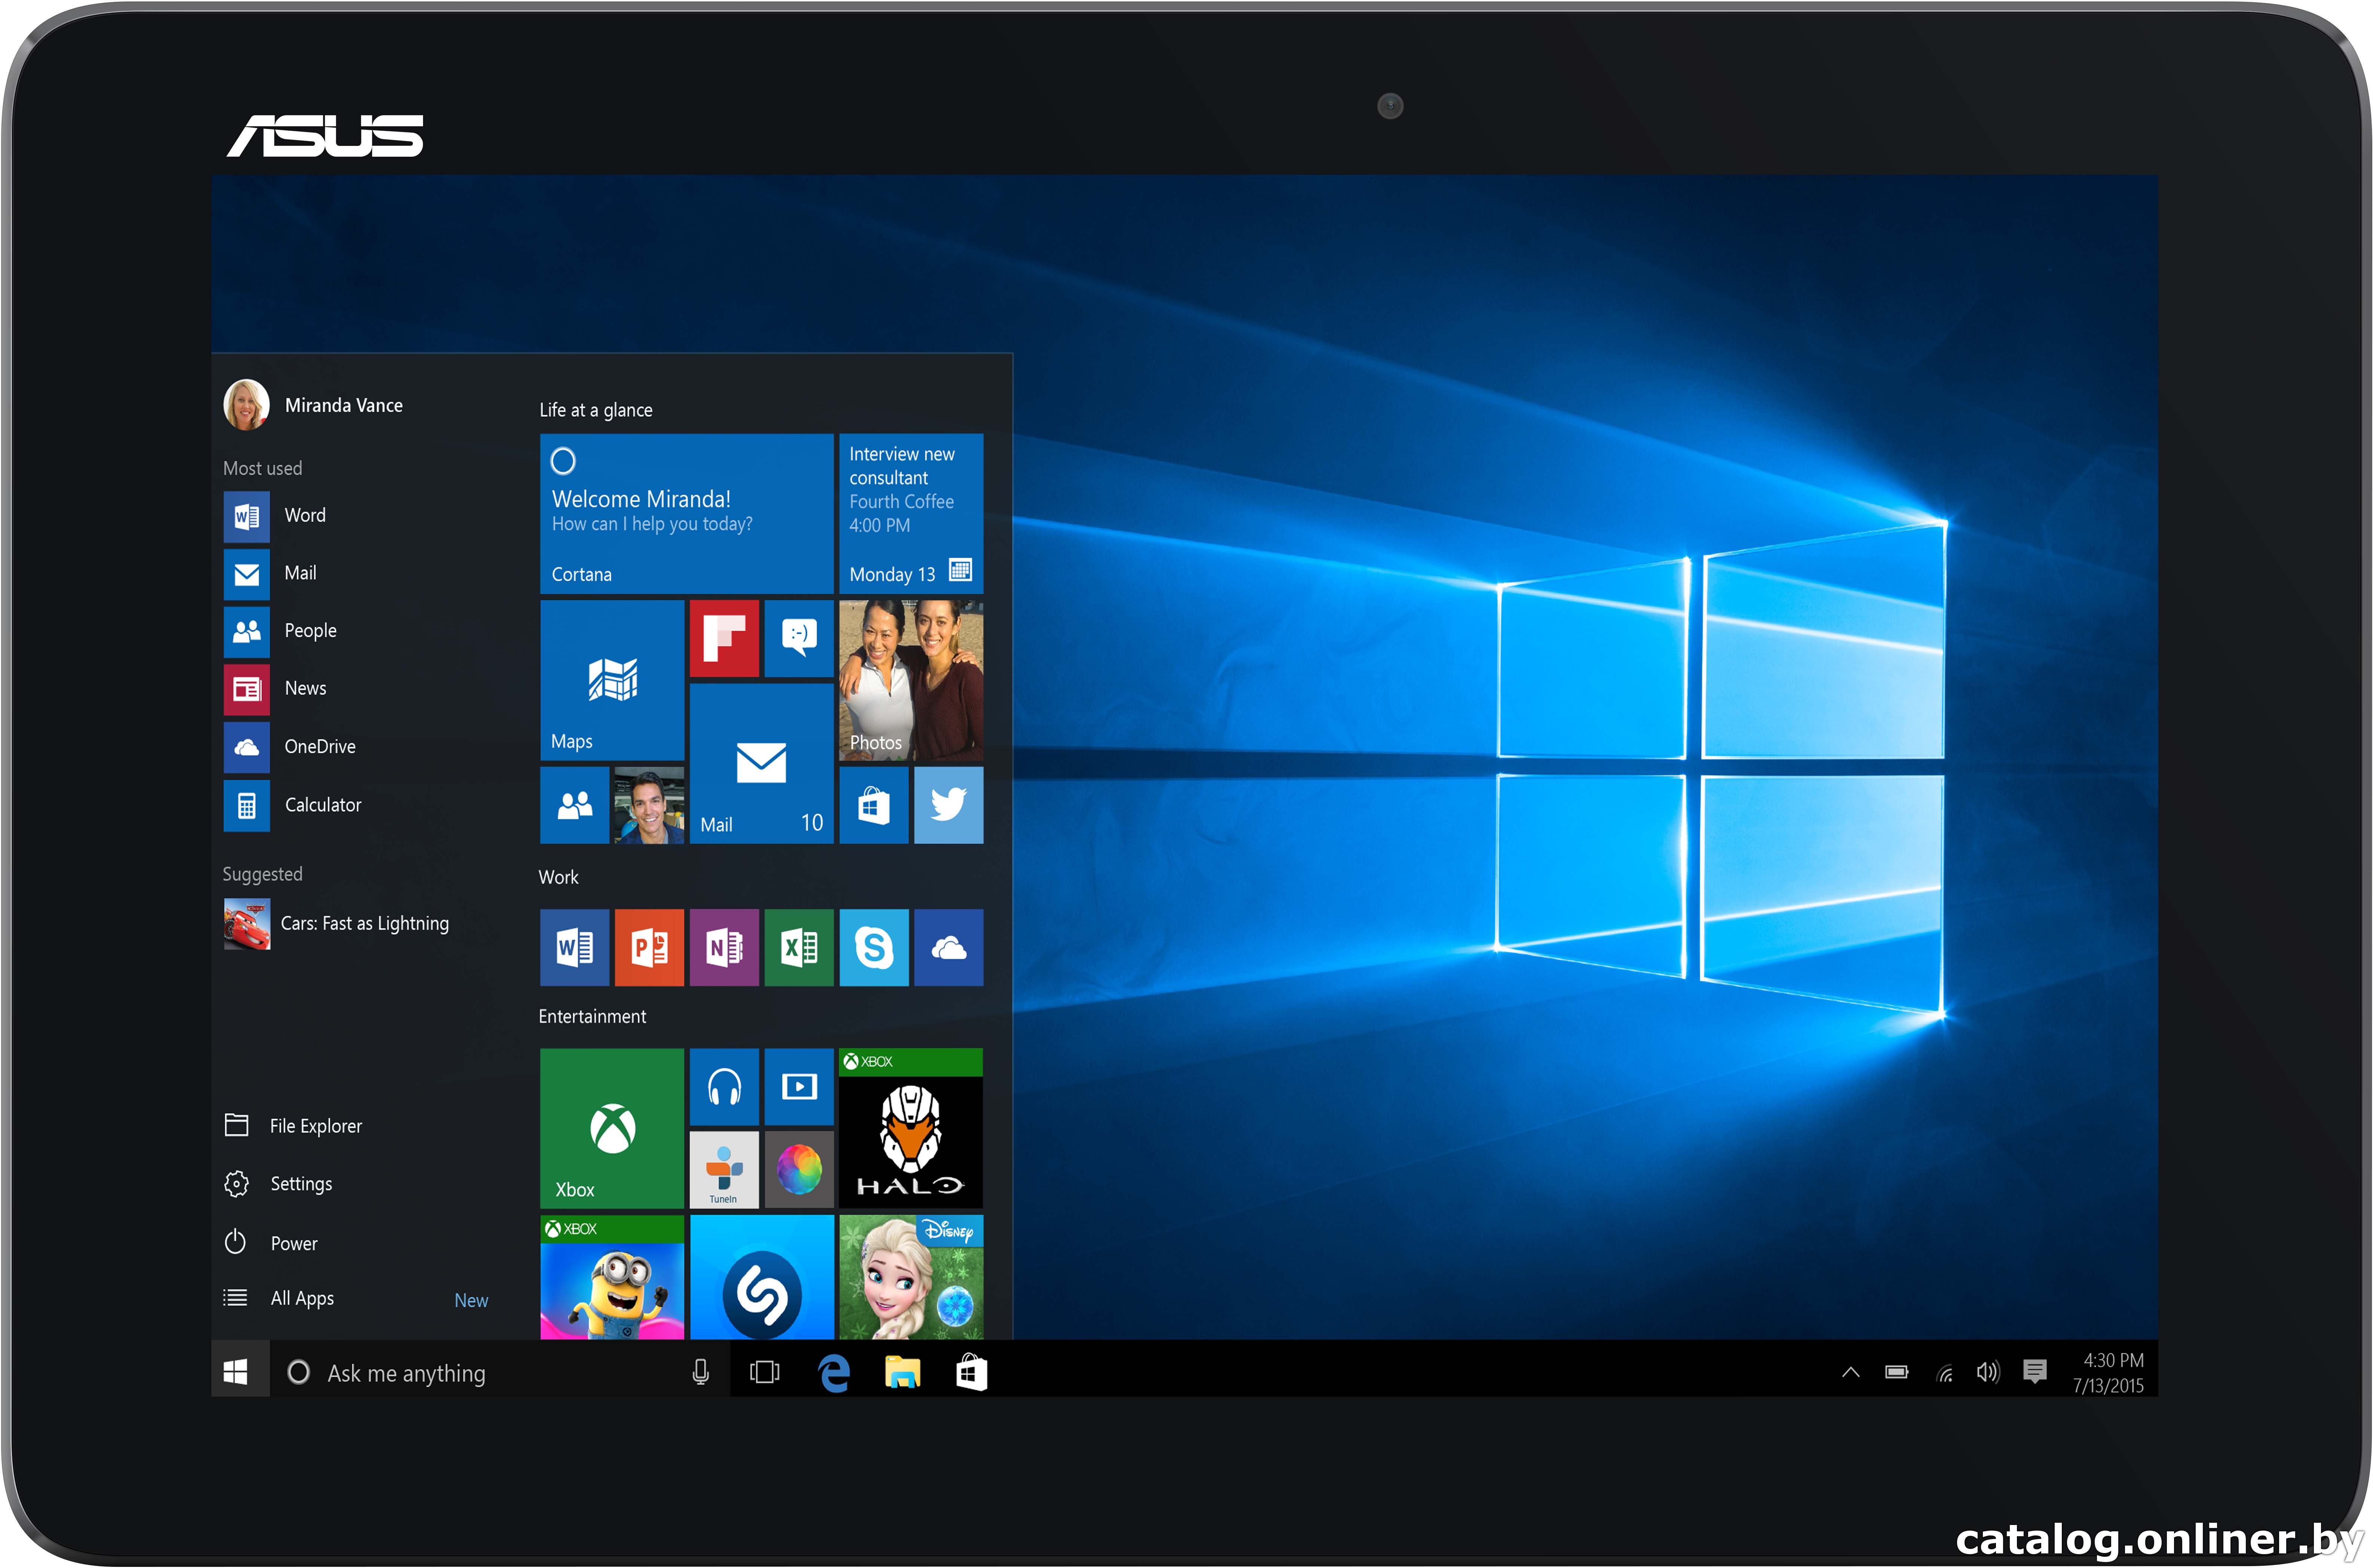This screenshot has width=2373, height=1568.
Task: Open the Twitter tile
Action: click(x=949, y=806)
